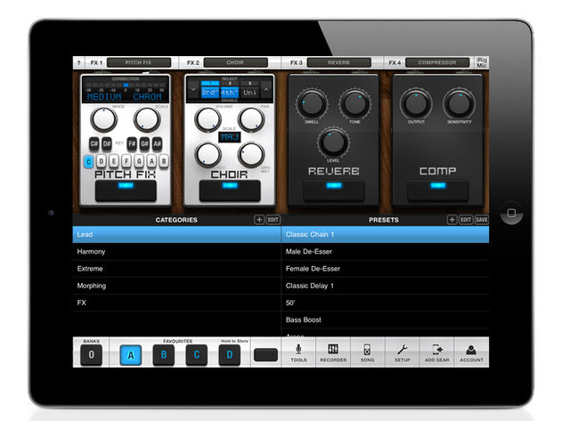This screenshot has height=421, width=561.
Task: Click the Banks 0 button
Action: (x=91, y=355)
